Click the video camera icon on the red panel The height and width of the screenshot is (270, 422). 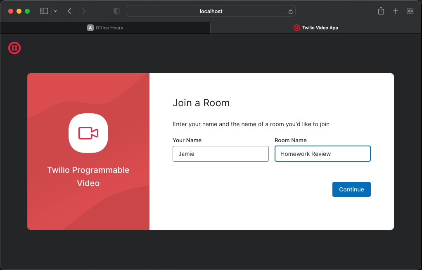(x=88, y=133)
